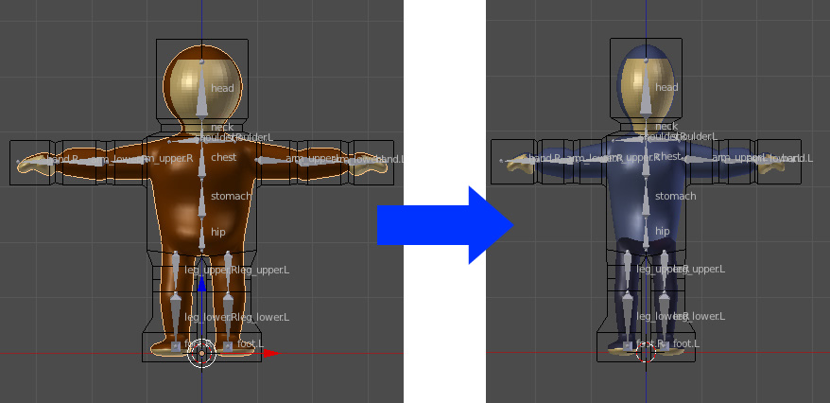The height and width of the screenshot is (403, 830).
Task: Select the left upper leg bone, brown-suited character
Action: coord(228,272)
